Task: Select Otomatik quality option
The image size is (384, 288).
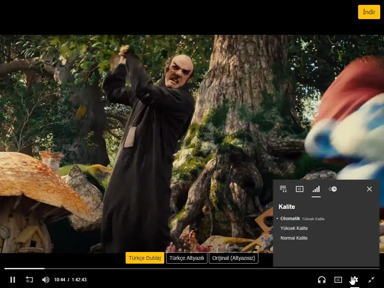Action: click(x=303, y=219)
